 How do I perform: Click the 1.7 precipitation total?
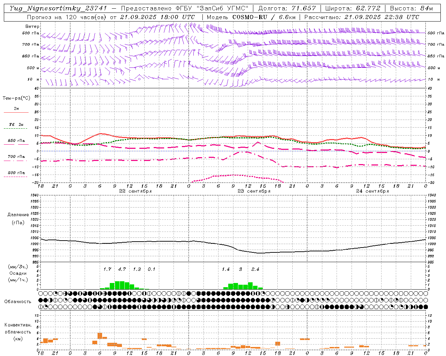click(x=107, y=269)
